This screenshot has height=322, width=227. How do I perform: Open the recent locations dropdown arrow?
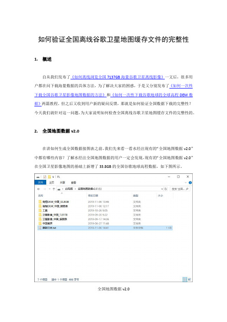pyautogui.click(x=49, y=189)
